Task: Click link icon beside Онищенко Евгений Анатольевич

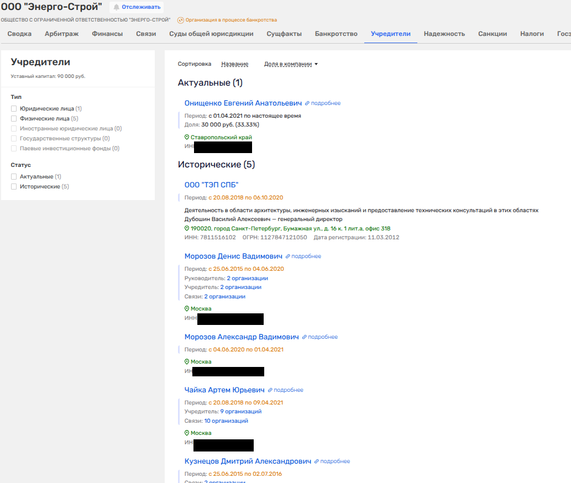Action: (x=307, y=103)
